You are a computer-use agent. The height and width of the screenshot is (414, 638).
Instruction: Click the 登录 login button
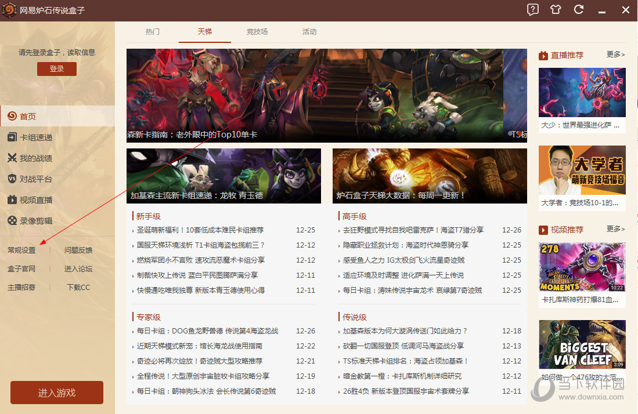(x=56, y=68)
